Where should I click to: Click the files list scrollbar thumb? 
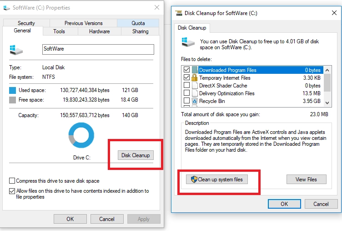pyautogui.click(x=327, y=82)
